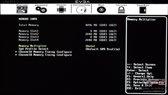The width and height of the screenshot is (168, 95).
Task: Expand ChannelA Memory Timing Configure arrow
Action: (16, 52)
